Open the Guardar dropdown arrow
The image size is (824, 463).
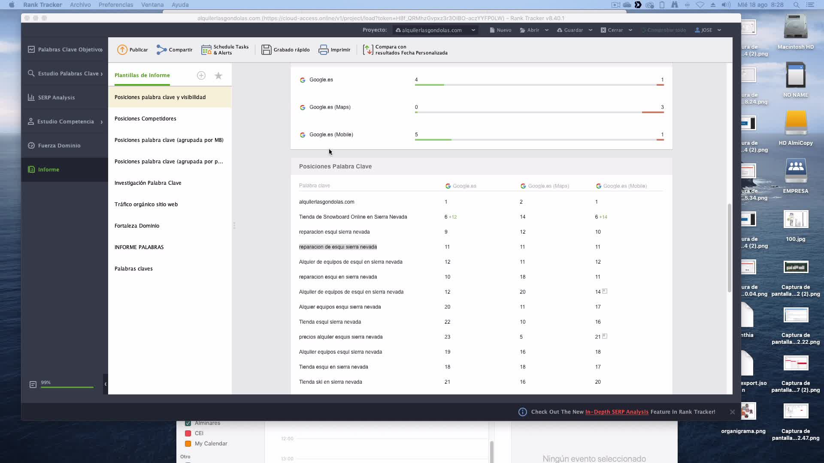[591, 30]
